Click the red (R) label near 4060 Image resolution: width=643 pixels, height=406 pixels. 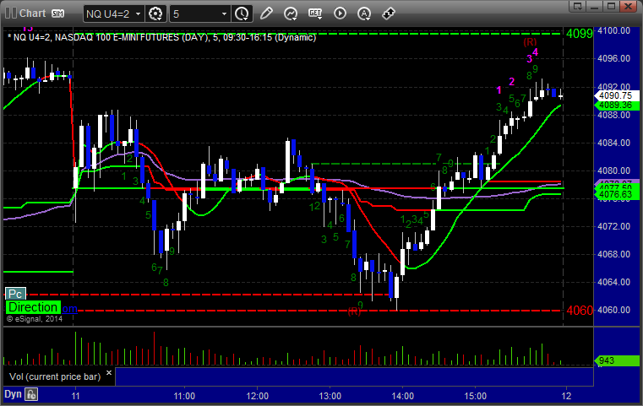[x=354, y=311]
